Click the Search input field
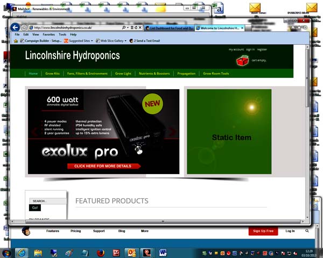Image resolution: width=323 pixels, height=258 pixels. tap(48, 201)
